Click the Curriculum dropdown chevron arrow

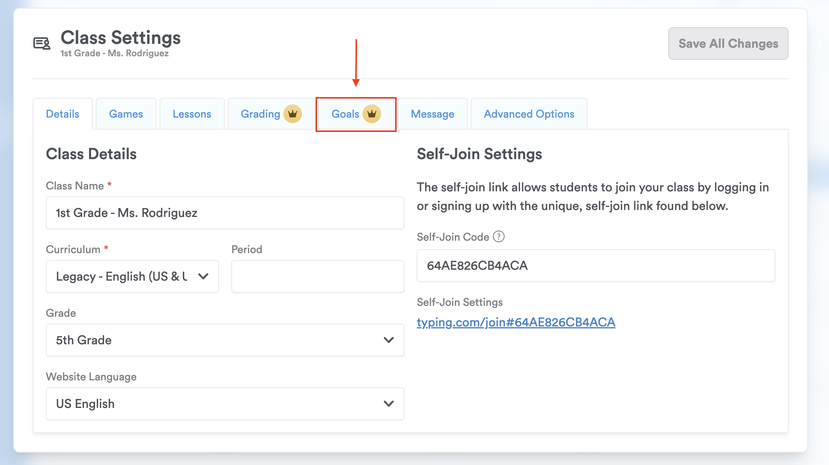[203, 276]
